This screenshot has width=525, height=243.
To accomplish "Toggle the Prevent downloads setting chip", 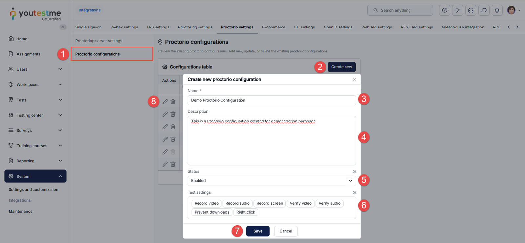I will click(212, 212).
